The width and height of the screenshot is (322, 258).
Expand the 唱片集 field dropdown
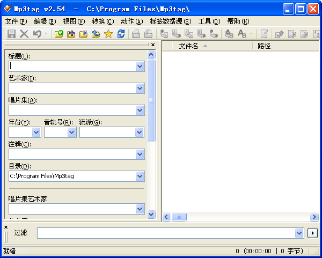[x=140, y=110]
